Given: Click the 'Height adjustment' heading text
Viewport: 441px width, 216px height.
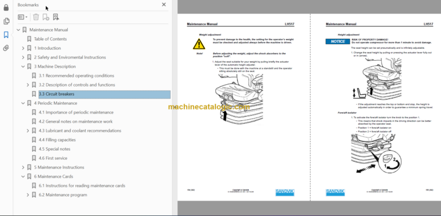Looking at the screenshot, I should point(349,35).
